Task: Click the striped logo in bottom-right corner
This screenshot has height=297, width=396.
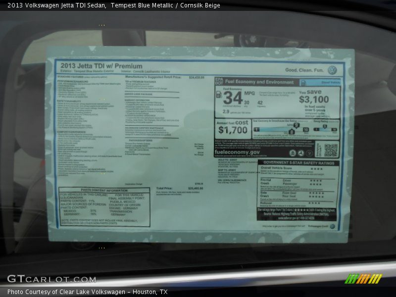Action: pyautogui.click(x=363, y=279)
